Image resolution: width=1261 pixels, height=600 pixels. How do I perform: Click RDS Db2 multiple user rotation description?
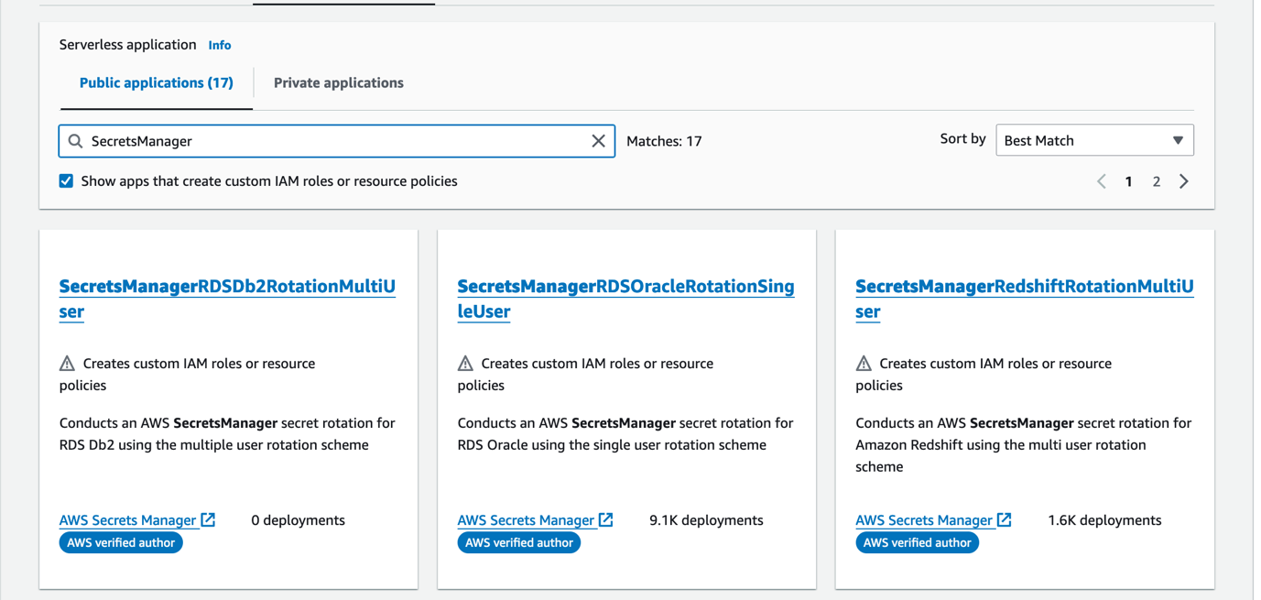[x=227, y=434]
